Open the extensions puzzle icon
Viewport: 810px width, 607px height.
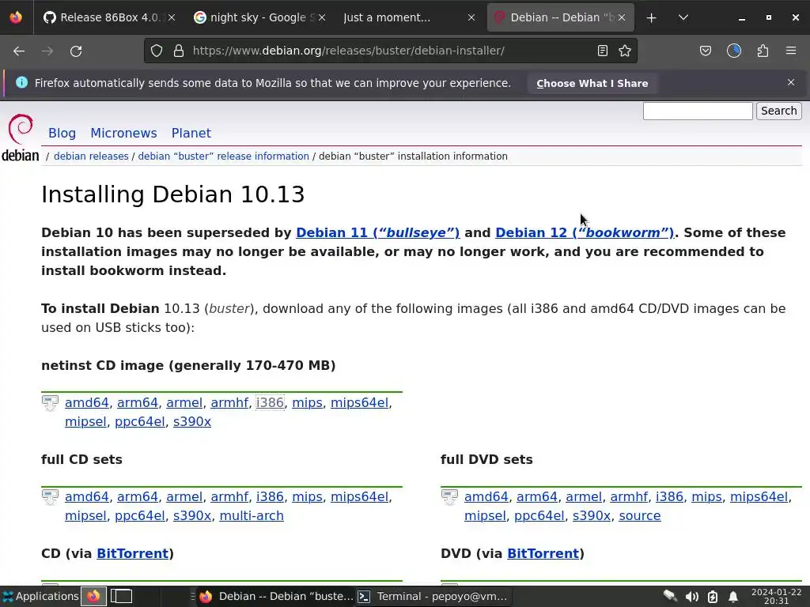(763, 51)
